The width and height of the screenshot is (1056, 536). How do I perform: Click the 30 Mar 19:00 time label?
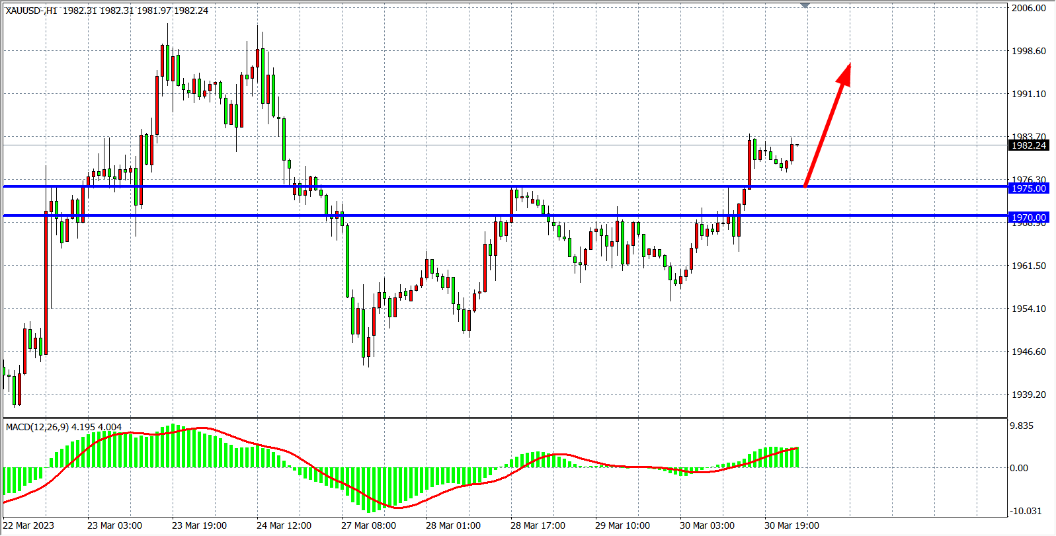click(x=792, y=525)
